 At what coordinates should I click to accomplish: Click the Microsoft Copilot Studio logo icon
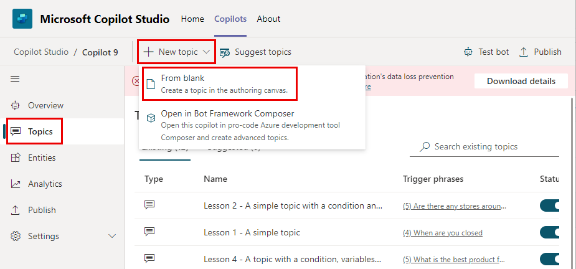point(22,19)
